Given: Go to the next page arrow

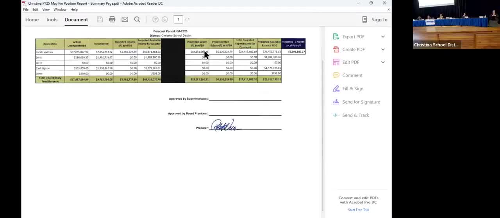Looking at the screenshot, I should [x=165, y=20].
